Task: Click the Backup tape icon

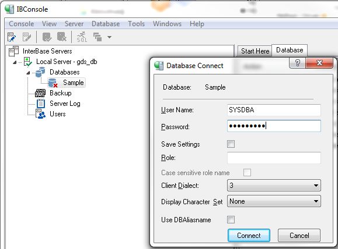Action: click(40, 93)
